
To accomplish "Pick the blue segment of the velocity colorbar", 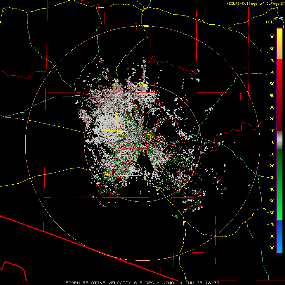I will [280, 237].
